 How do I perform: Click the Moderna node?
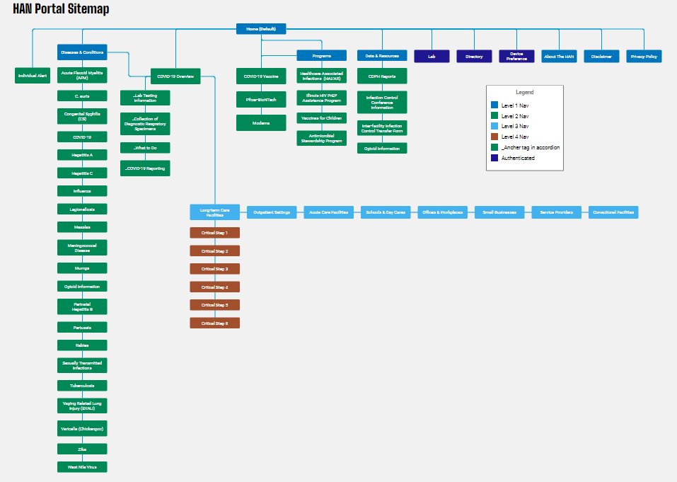261,123
